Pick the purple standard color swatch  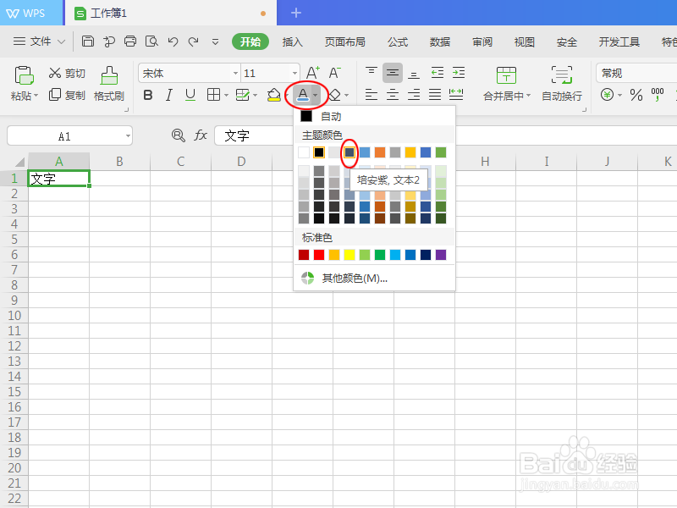441,255
